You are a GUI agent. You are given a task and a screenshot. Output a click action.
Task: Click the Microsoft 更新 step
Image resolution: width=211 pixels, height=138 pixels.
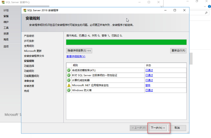pyautogui.click(x=33, y=51)
